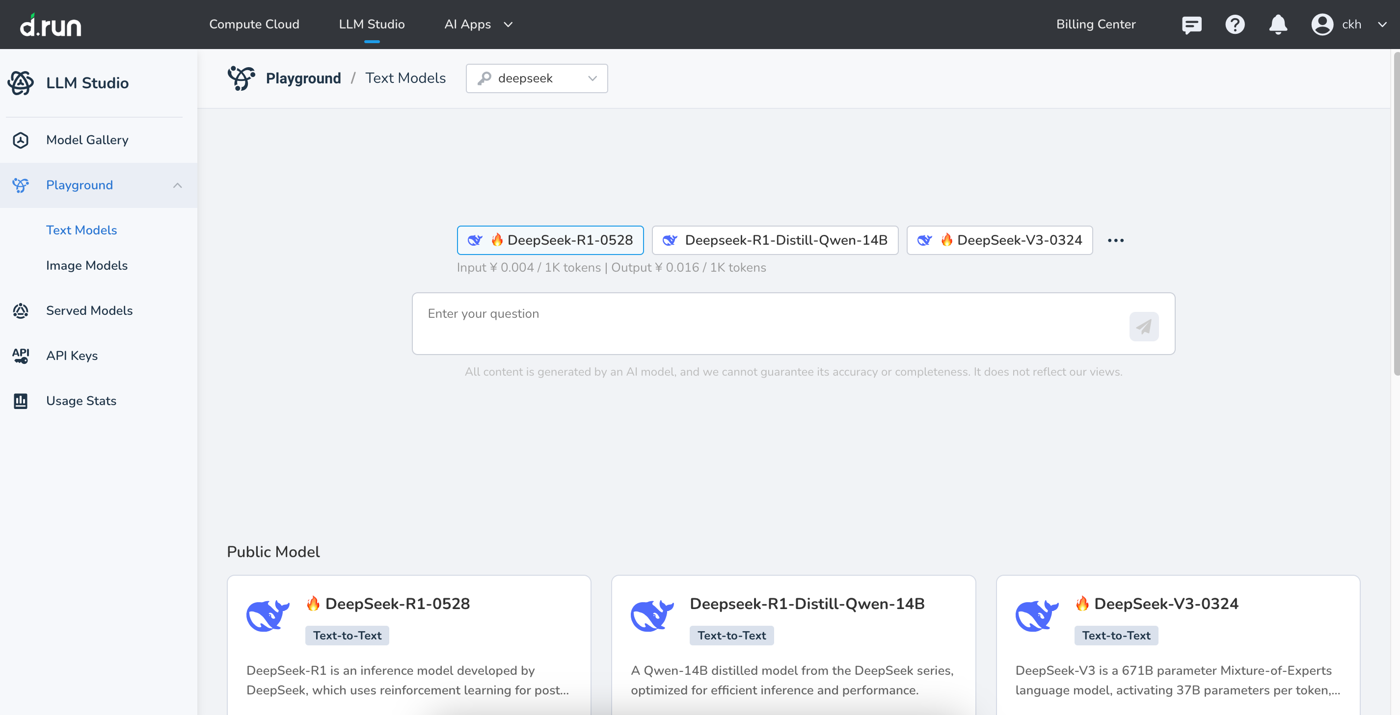Click the send message paper-plane icon
The height and width of the screenshot is (715, 1400).
(1143, 326)
